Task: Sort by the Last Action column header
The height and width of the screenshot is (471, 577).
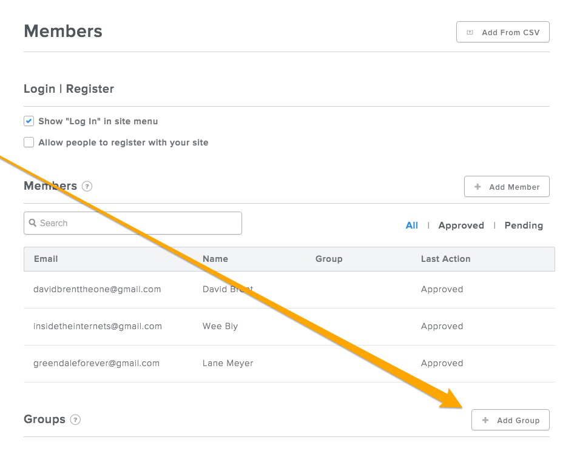Action: pyautogui.click(x=445, y=259)
